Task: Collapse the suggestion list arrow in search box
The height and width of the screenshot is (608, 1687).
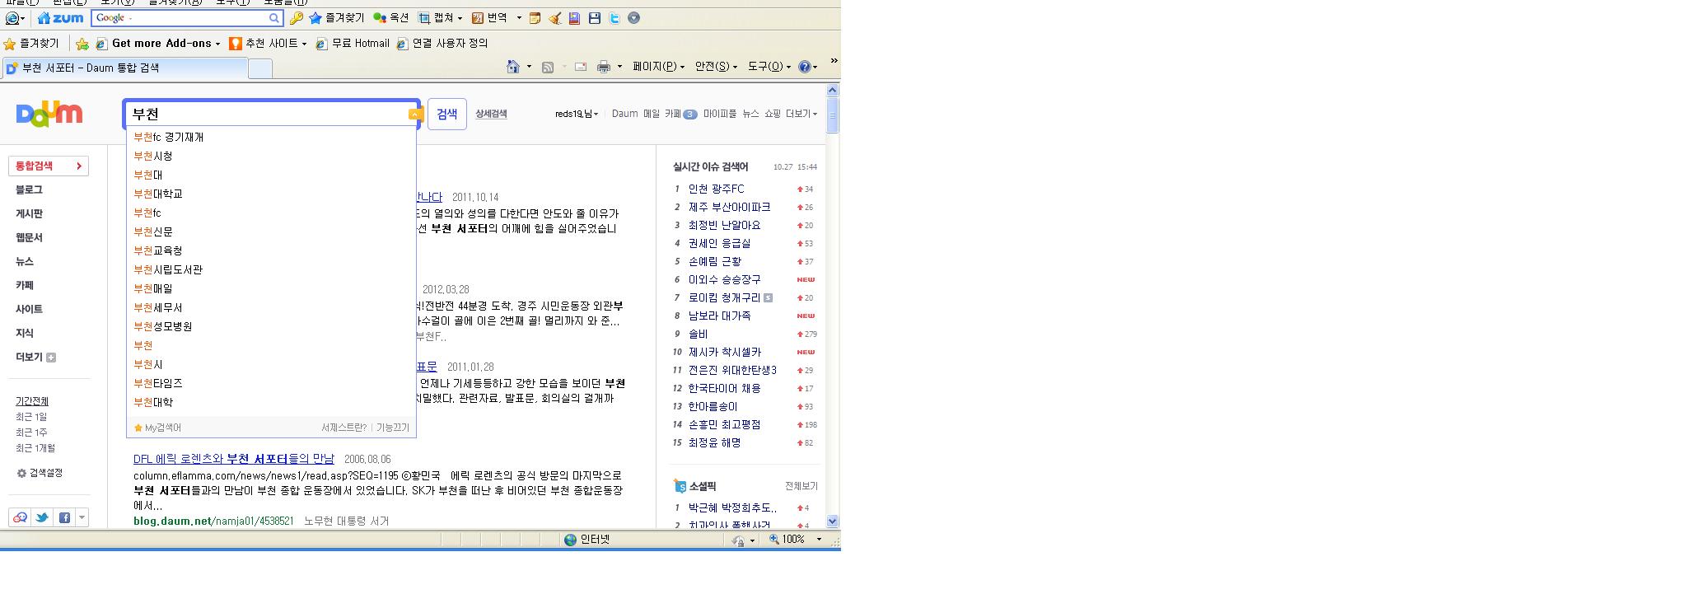Action: [x=415, y=115]
